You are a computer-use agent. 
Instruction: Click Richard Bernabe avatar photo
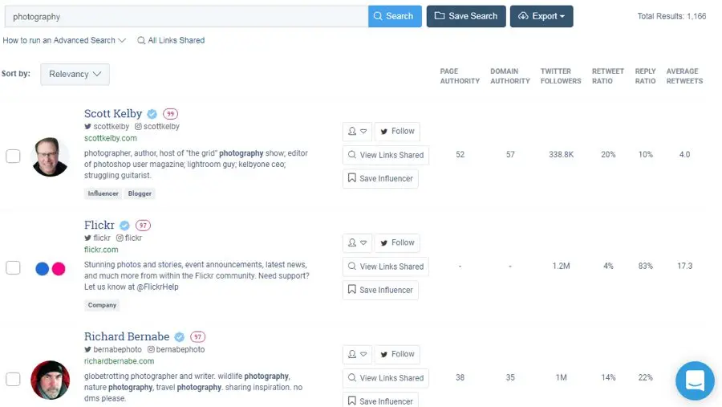point(50,380)
